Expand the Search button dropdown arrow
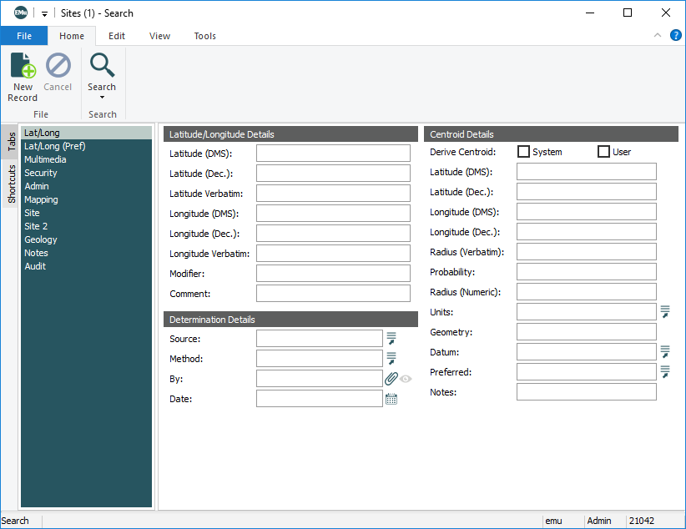The width and height of the screenshot is (686, 529). (102, 98)
